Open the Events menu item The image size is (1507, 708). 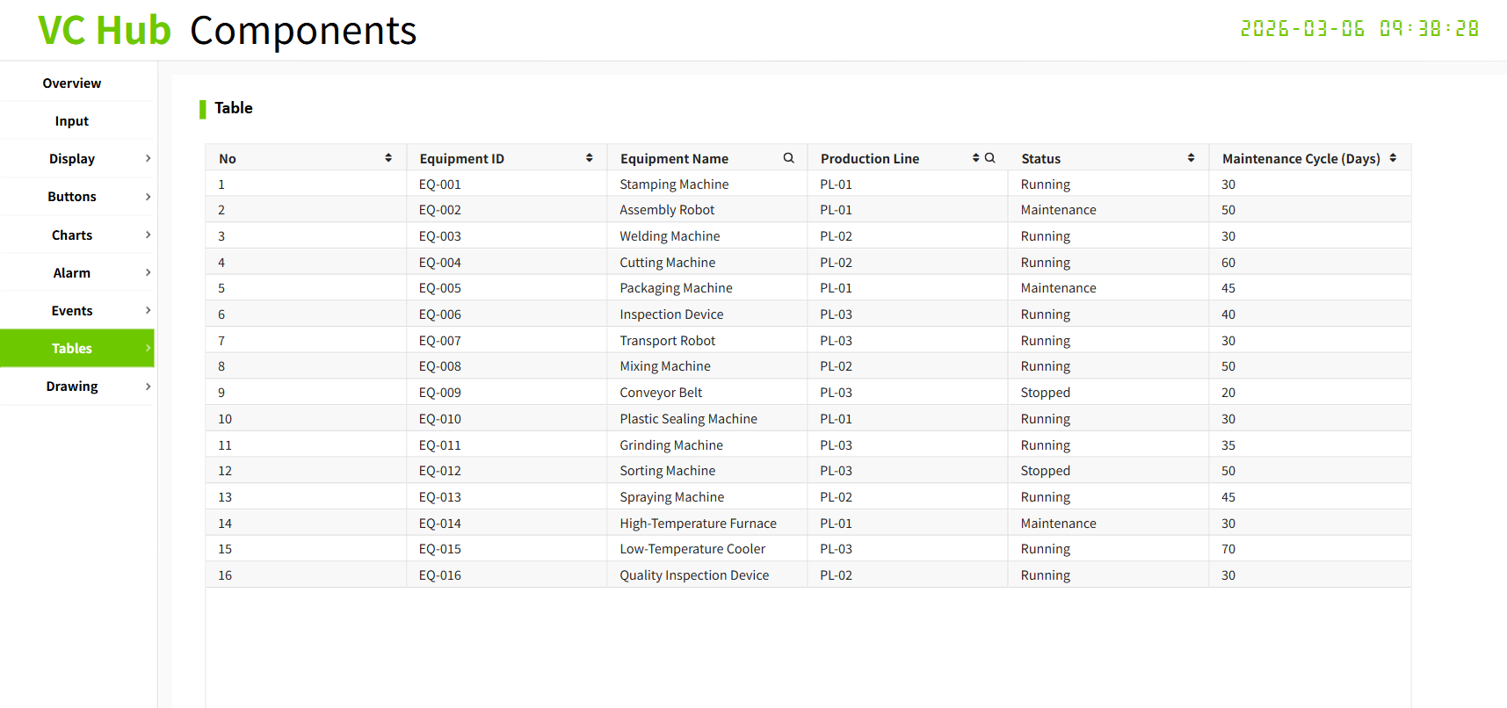[72, 311]
